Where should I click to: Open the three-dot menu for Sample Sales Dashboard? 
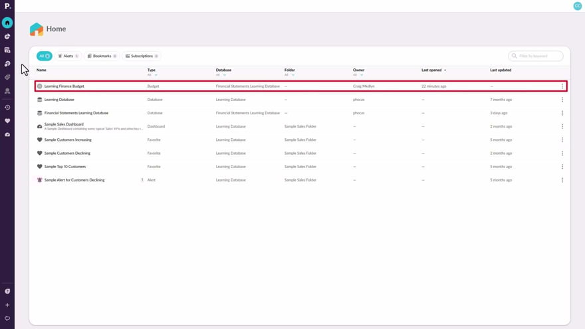(562, 126)
